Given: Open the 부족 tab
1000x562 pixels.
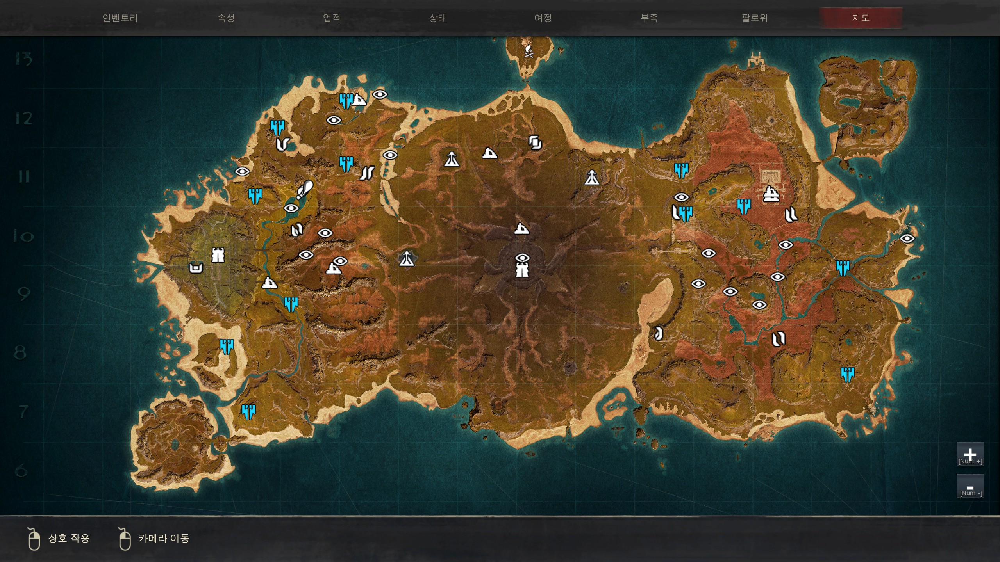Looking at the screenshot, I should [x=649, y=18].
